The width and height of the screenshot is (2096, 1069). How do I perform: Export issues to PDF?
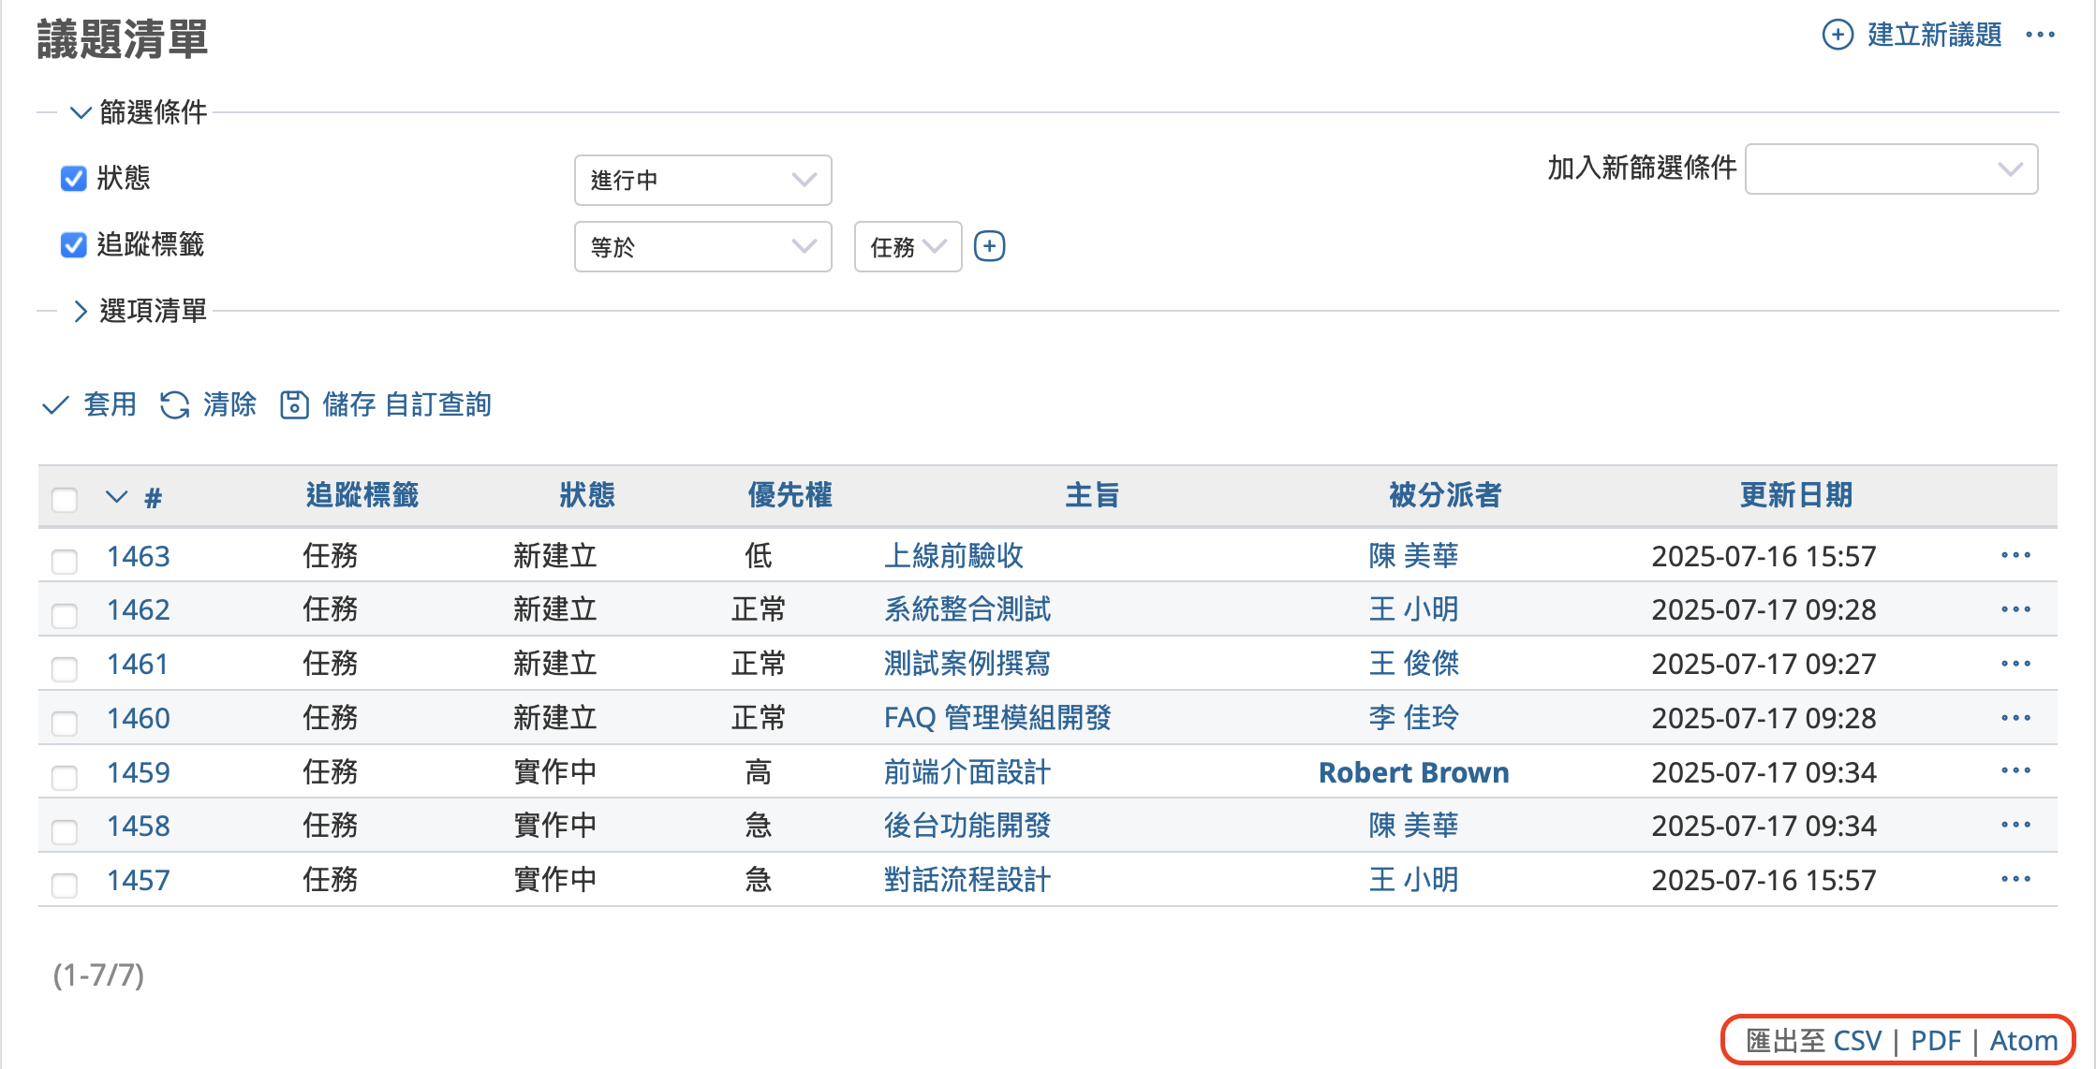pyautogui.click(x=1936, y=1041)
